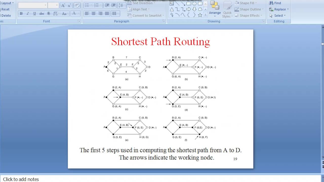This screenshot has height=182, width=324.
Task: Open the Shape Fill dropdown
Action: 246,3
